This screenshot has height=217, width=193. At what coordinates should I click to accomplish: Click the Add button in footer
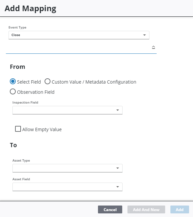(180, 209)
